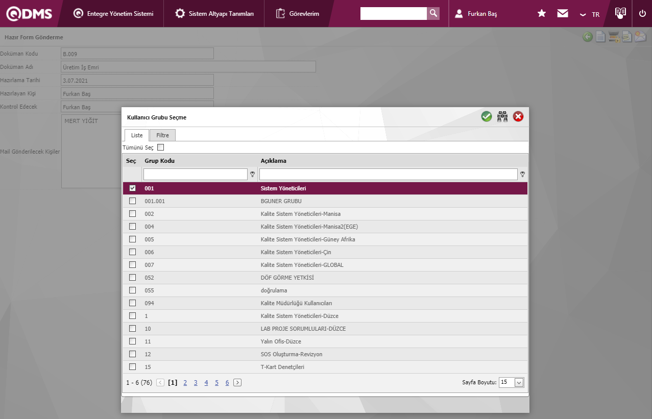
Task: Check the 002 Kalite Sistem Yöneticileri-Manisa checkbox
Action: [x=133, y=214]
